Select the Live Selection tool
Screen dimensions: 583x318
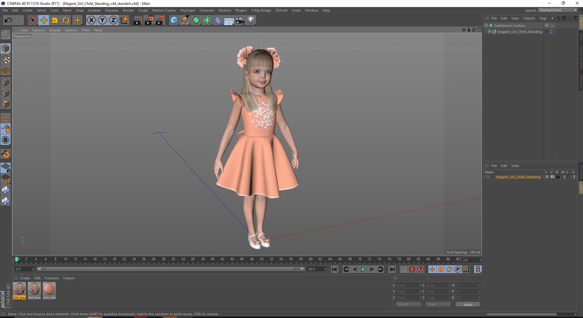pos(33,20)
